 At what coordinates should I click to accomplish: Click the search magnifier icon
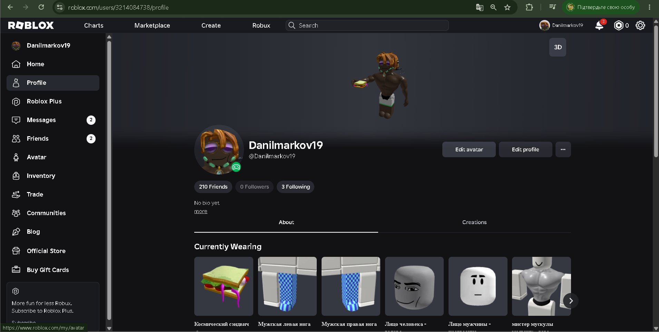tap(292, 25)
